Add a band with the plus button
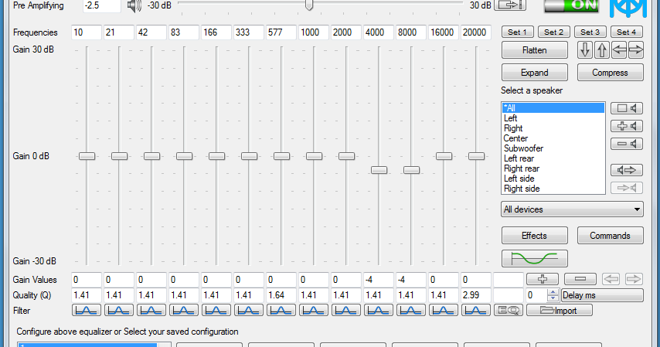 (543, 279)
